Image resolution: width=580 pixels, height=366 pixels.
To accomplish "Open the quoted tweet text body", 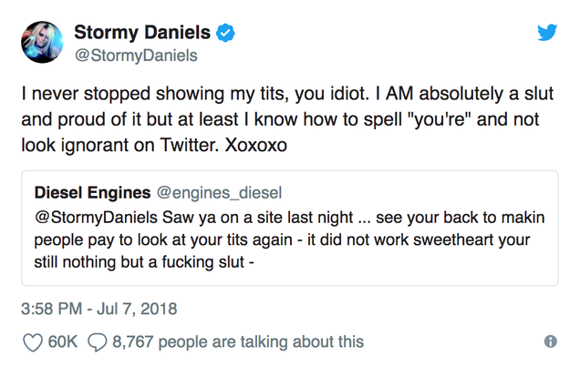I will click(x=289, y=239).
